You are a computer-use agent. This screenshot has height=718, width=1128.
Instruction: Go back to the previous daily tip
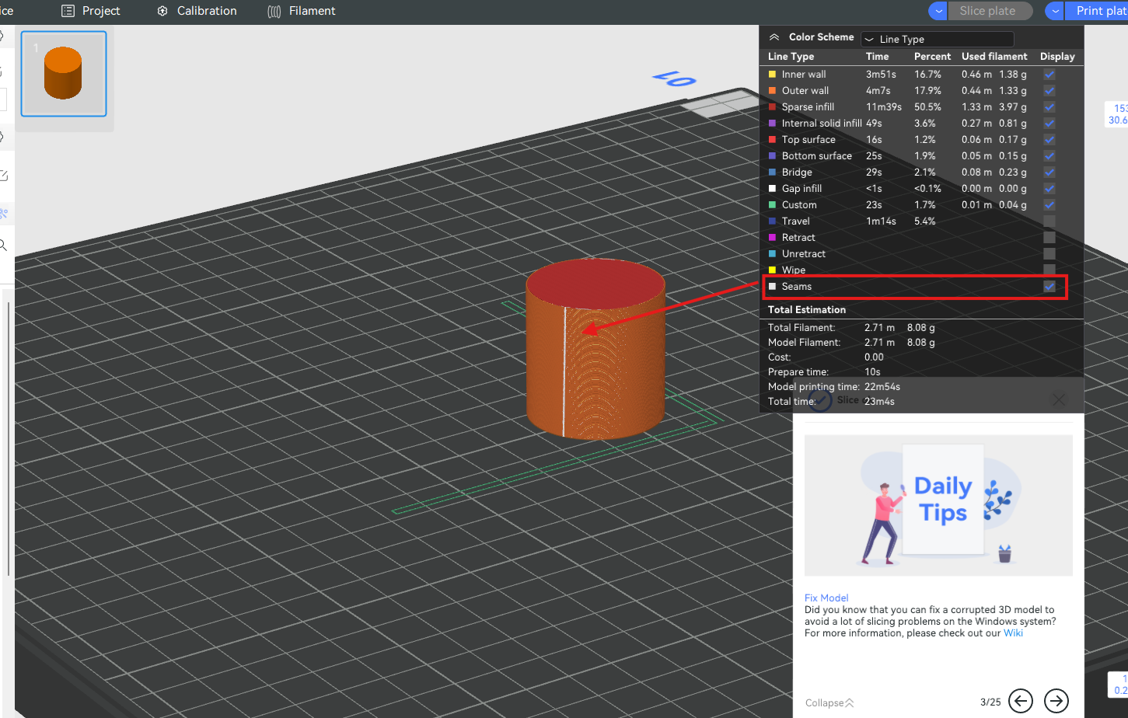(1021, 700)
